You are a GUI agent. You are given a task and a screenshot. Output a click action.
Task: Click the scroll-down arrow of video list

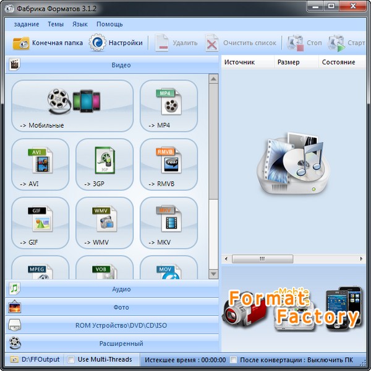tap(213, 274)
